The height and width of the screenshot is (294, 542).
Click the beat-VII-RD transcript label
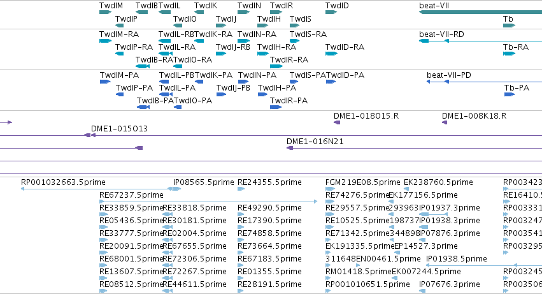click(441, 34)
